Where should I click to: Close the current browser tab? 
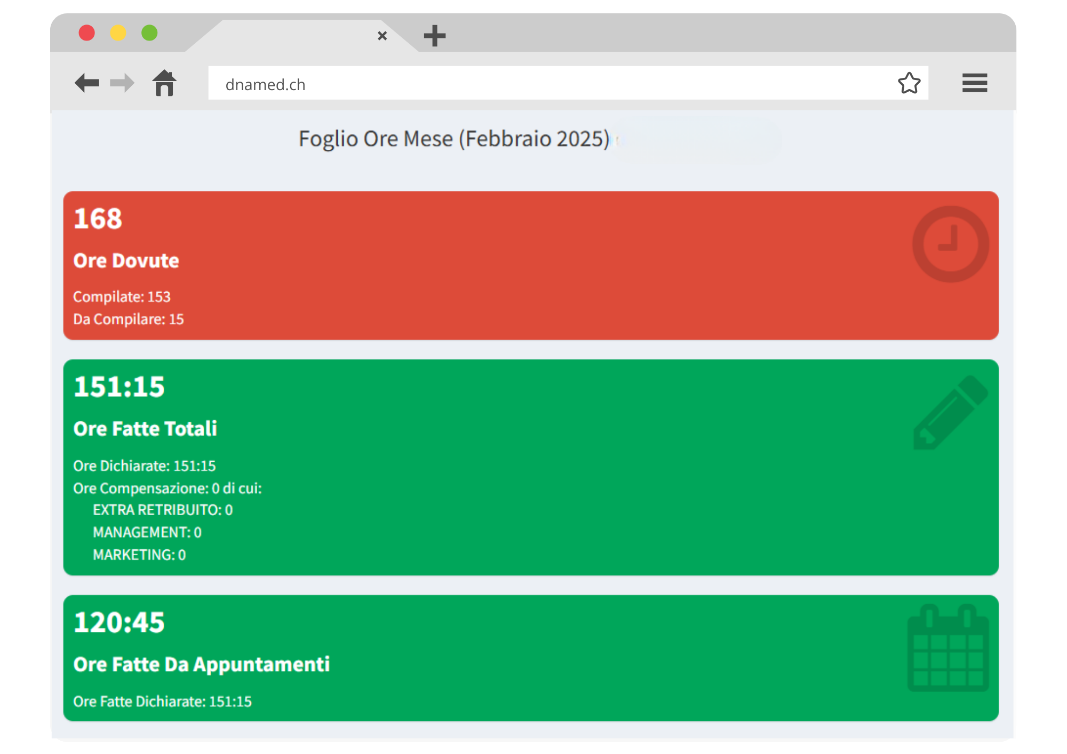pyautogui.click(x=382, y=36)
